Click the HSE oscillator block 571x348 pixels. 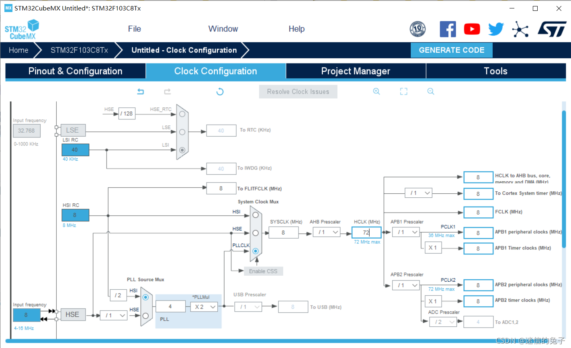[x=73, y=315]
